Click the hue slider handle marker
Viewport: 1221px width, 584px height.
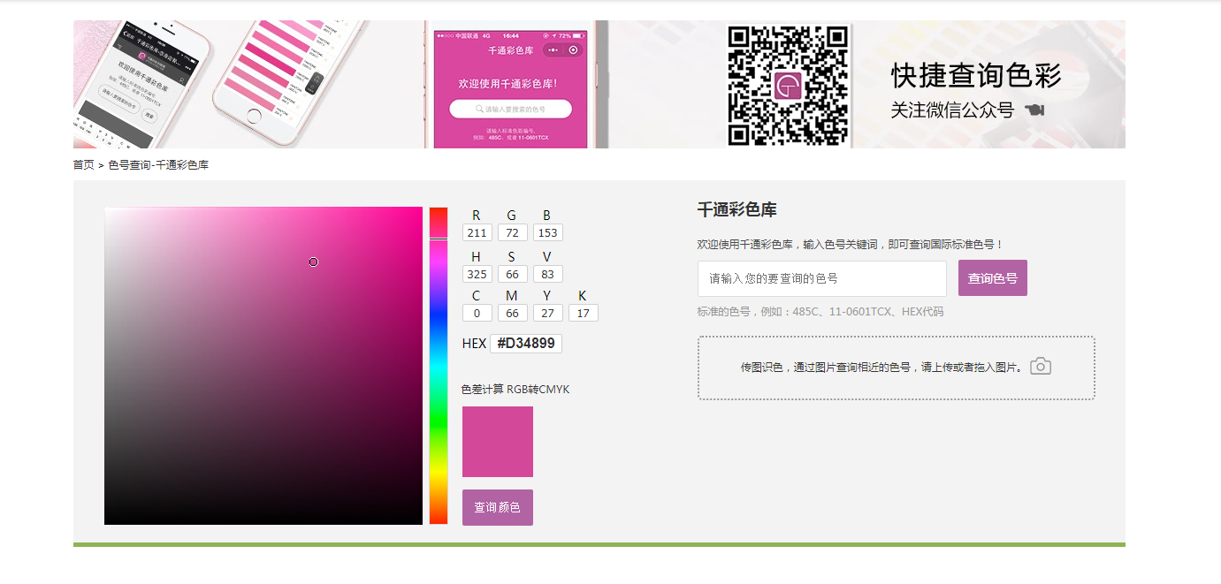[439, 239]
